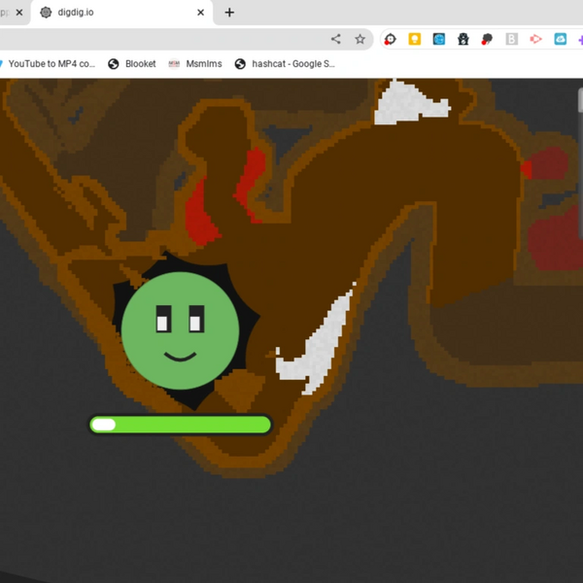This screenshot has height=583, width=583.
Task: Click the blue globe extension icon
Action: 439,40
